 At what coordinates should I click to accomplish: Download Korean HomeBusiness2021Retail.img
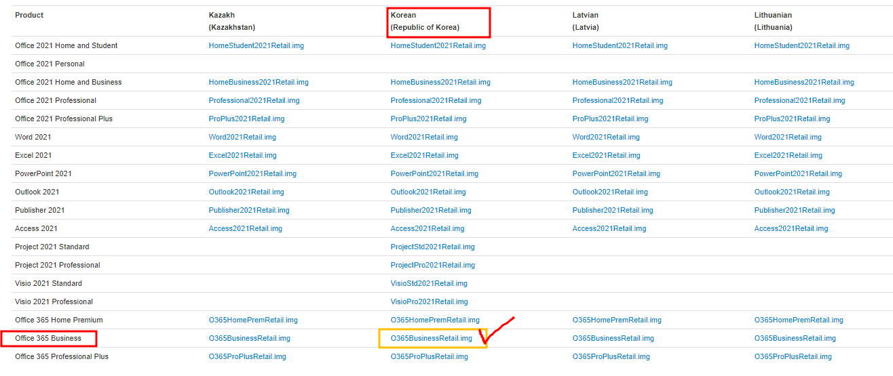pyautogui.click(x=440, y=82)
